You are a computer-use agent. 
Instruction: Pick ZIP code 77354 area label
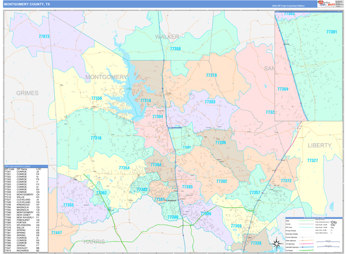125,167
